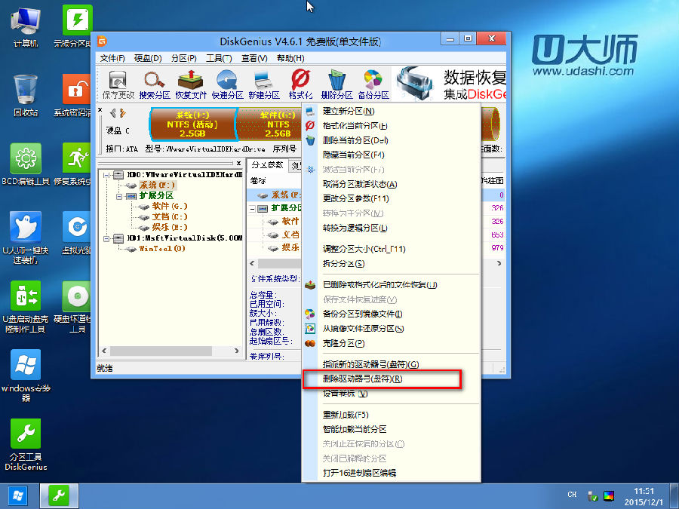This screenshot has height=509, width=679.
Task: Click the New Partition (新建分区) toolbar icon
Action: 263,84
